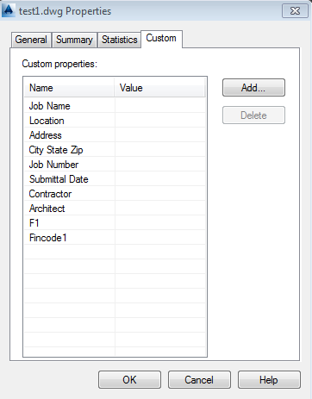The image size is (312, 399).
Task: Switch to the General tab
Action: pos(31,40)
